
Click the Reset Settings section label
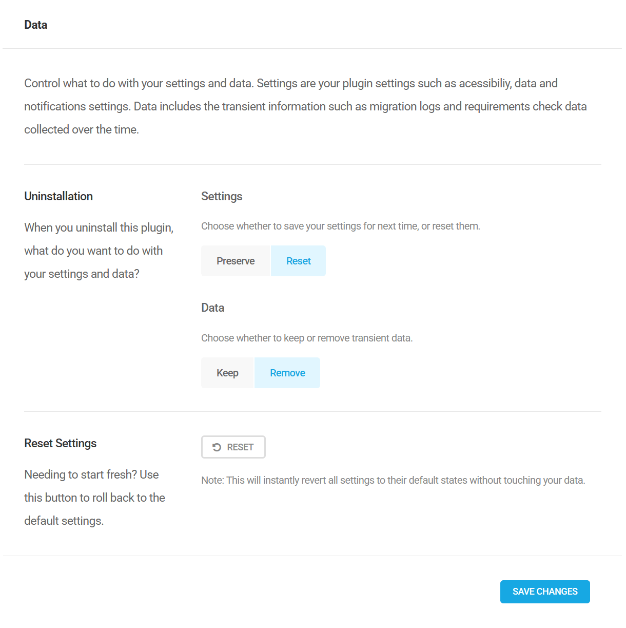click(60, 443)
